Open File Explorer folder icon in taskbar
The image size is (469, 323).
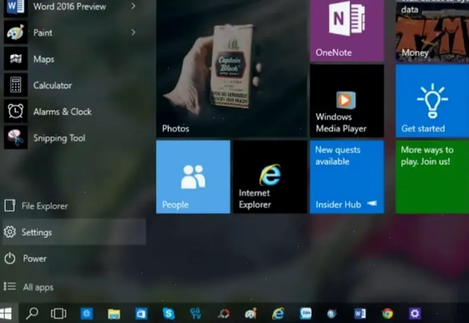pos(114,313)
